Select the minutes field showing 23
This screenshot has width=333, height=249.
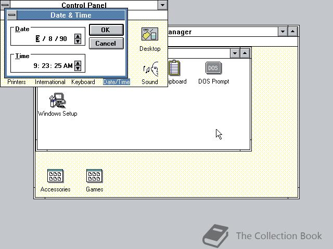45,66
